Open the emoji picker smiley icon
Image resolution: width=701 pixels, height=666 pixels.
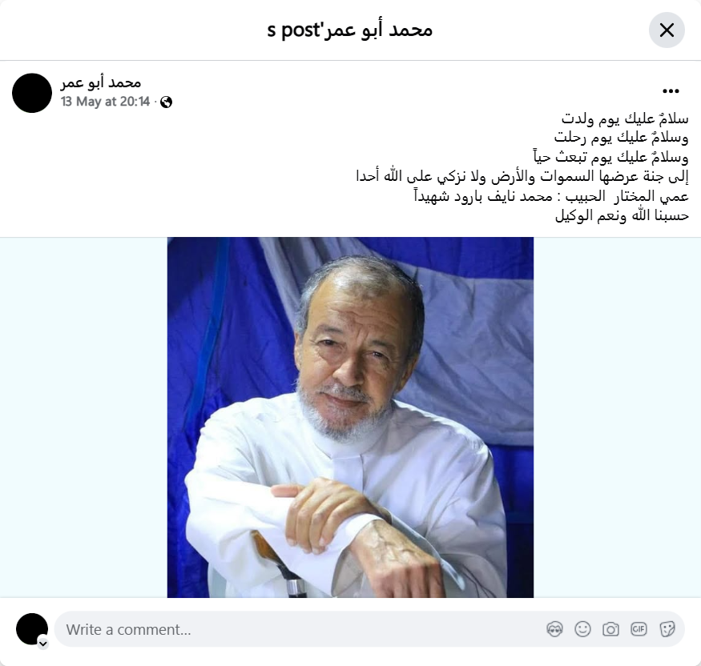pos(582,629)
